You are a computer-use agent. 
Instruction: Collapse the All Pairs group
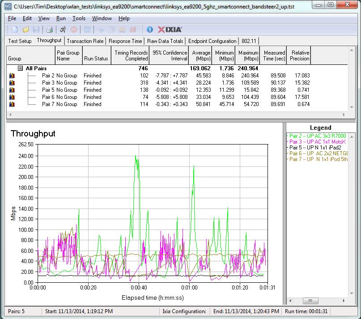[21, 68]
